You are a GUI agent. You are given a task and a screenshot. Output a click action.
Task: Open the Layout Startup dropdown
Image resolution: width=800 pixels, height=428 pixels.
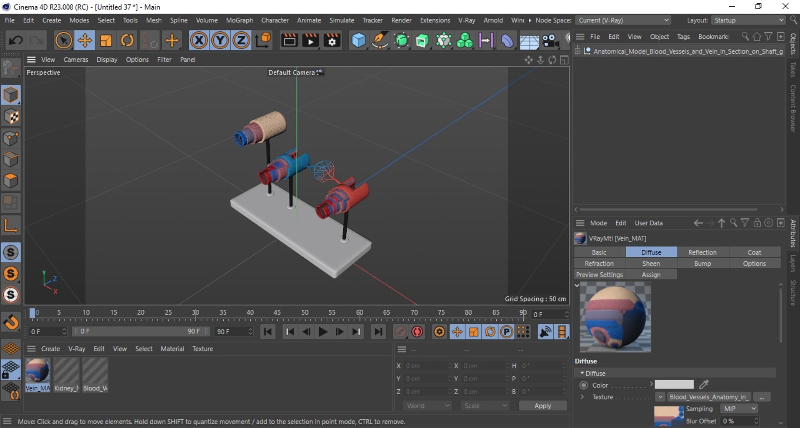pyautogui.click(x=748, y=20)
